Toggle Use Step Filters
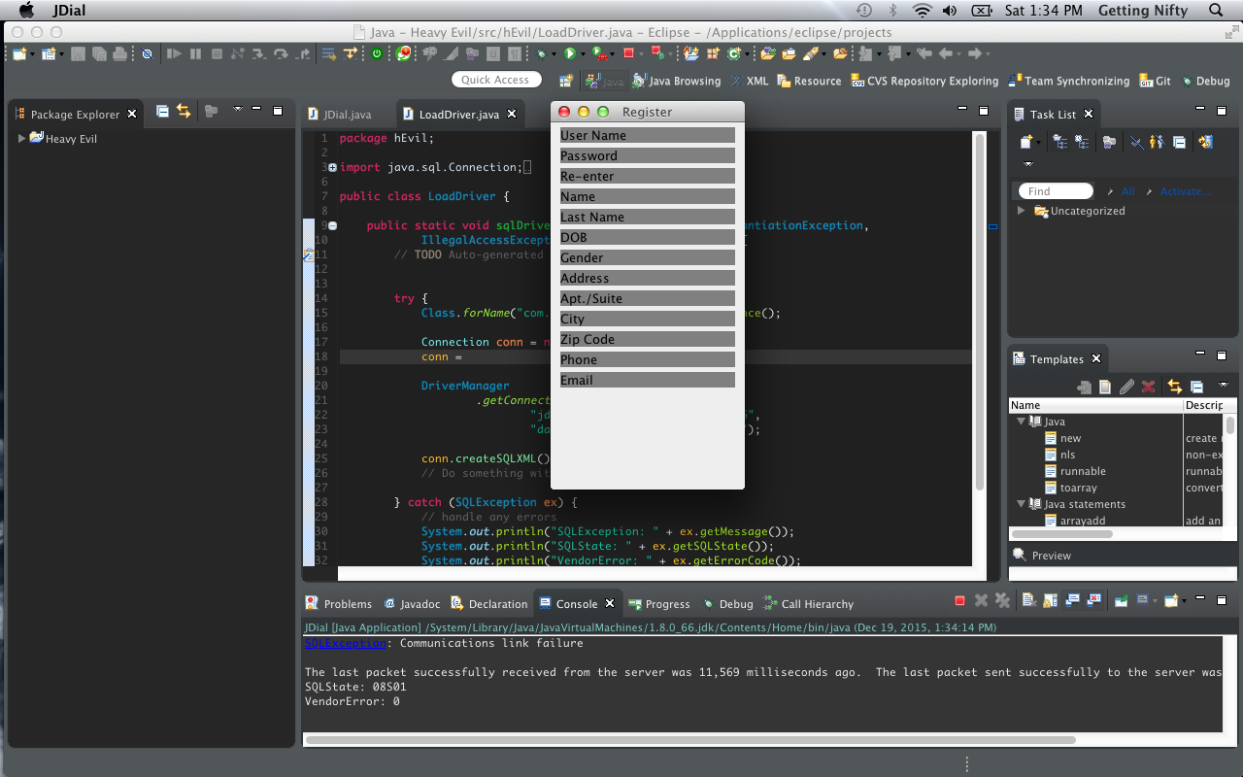 coord(351,53)
